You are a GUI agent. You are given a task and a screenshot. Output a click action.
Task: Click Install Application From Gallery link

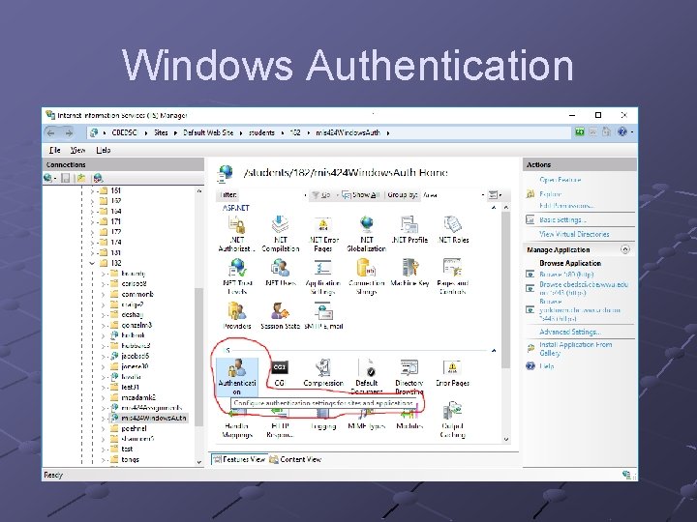pos(576,349)
